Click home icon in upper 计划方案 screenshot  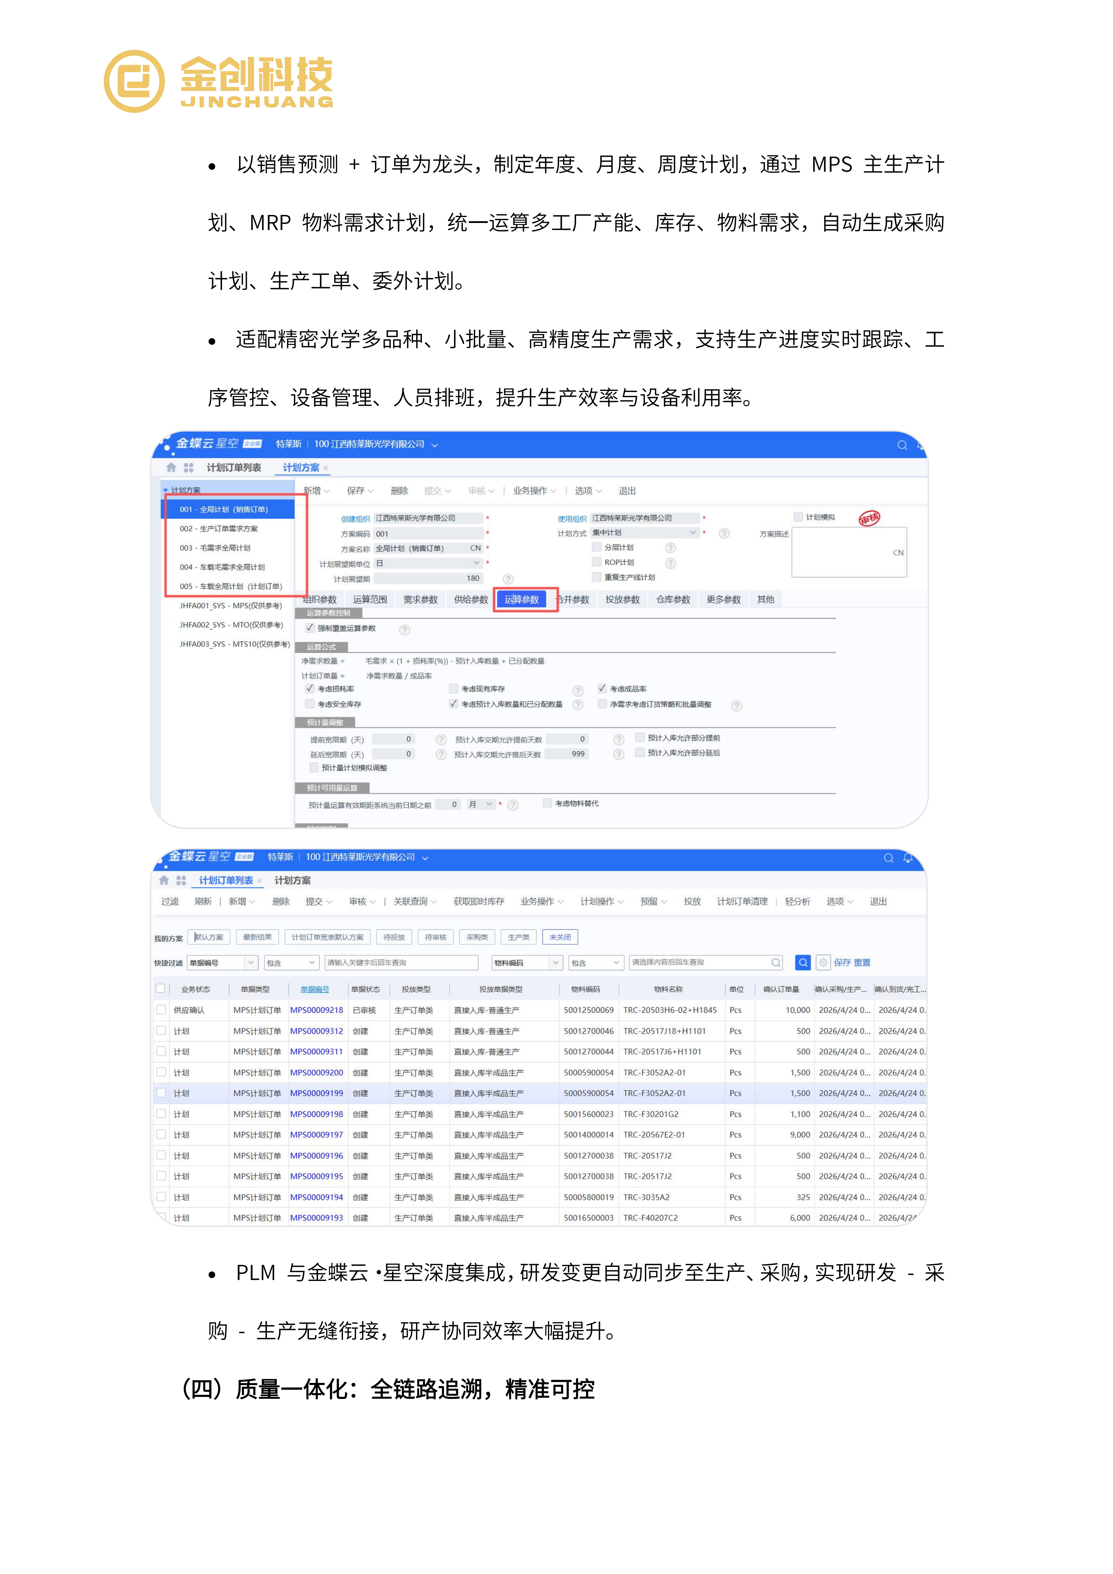(x=171, y=468)
